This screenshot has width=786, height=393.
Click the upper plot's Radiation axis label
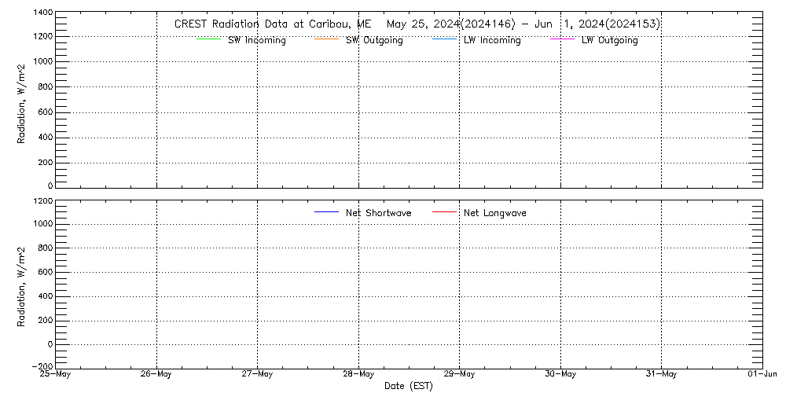coord(22,102)
